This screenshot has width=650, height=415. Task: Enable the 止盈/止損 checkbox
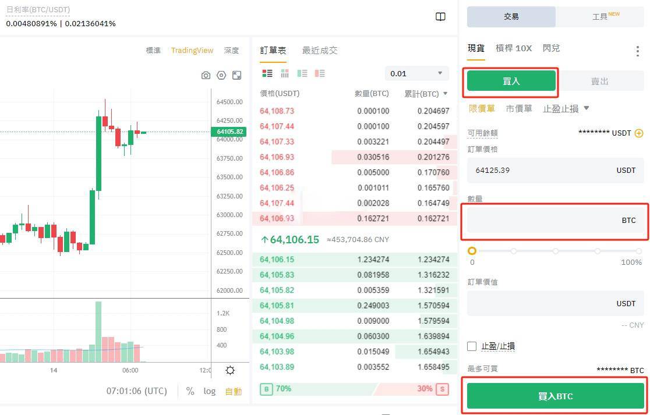coord(472,346)
